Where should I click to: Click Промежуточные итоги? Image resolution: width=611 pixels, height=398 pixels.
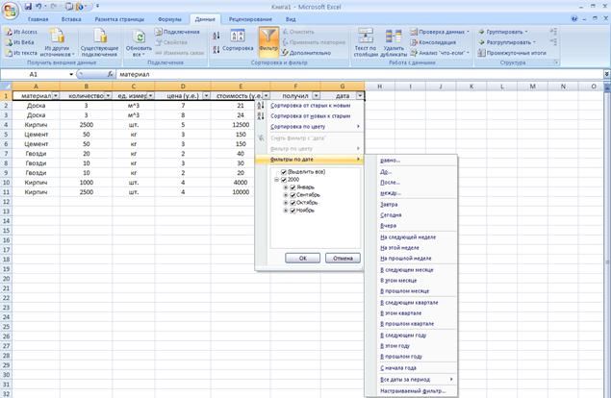click(x=512, y=53)
